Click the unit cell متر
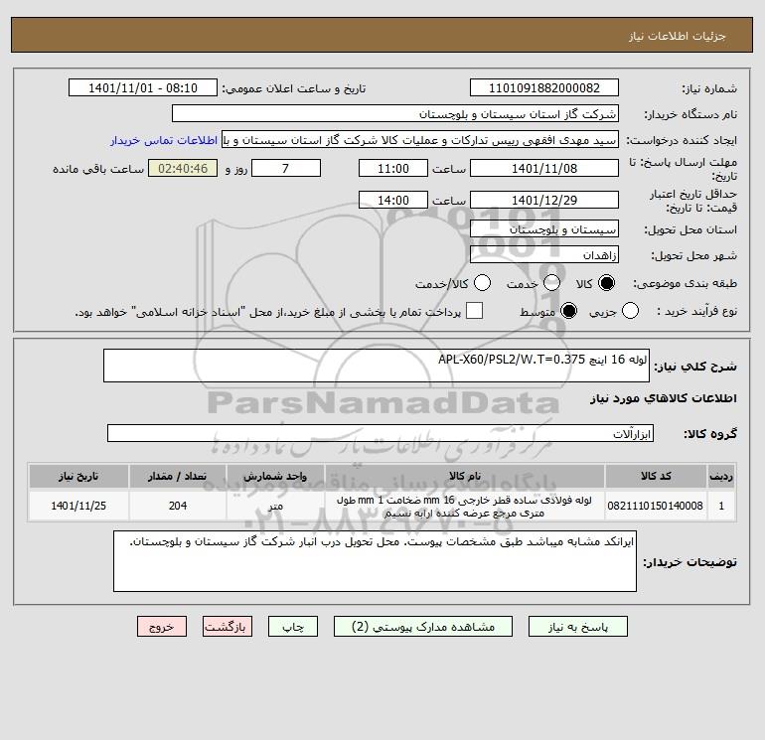This screenshot has height=740, width=765. pyautogui.click(x=275, y=506)
